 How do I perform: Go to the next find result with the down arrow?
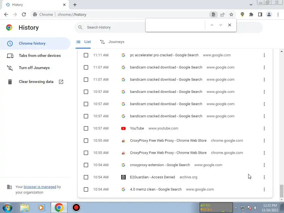220,25
